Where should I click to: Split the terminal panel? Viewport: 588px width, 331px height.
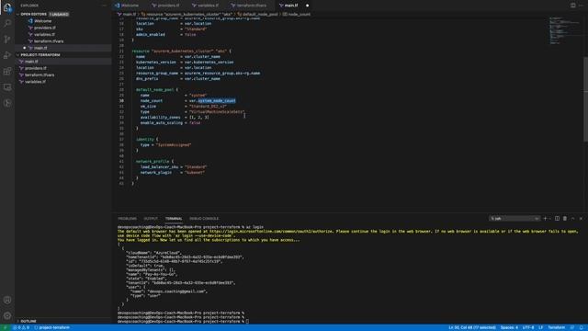coord(557,219)
